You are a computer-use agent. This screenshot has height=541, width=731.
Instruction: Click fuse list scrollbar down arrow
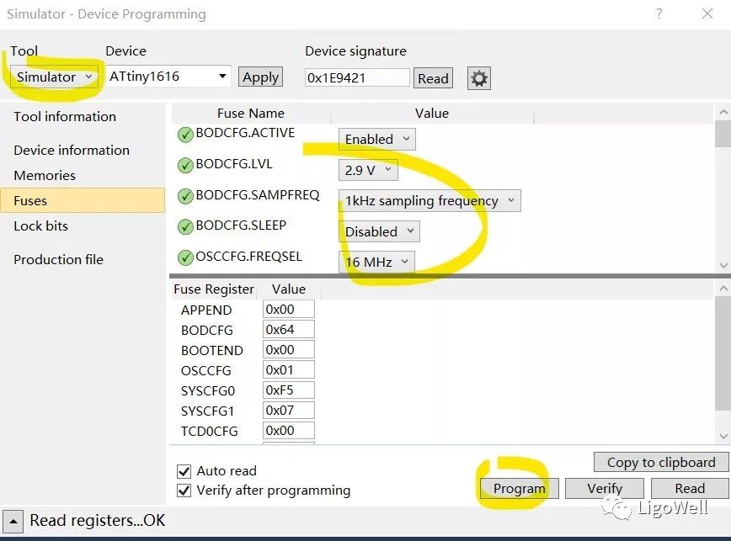pyautogui.click(x=723, y=265)
